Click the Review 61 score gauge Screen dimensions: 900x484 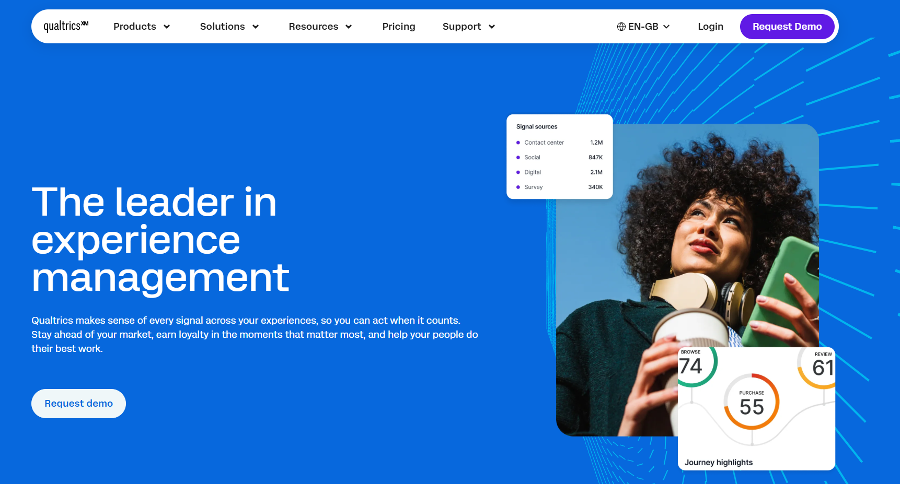pos(817,367)
